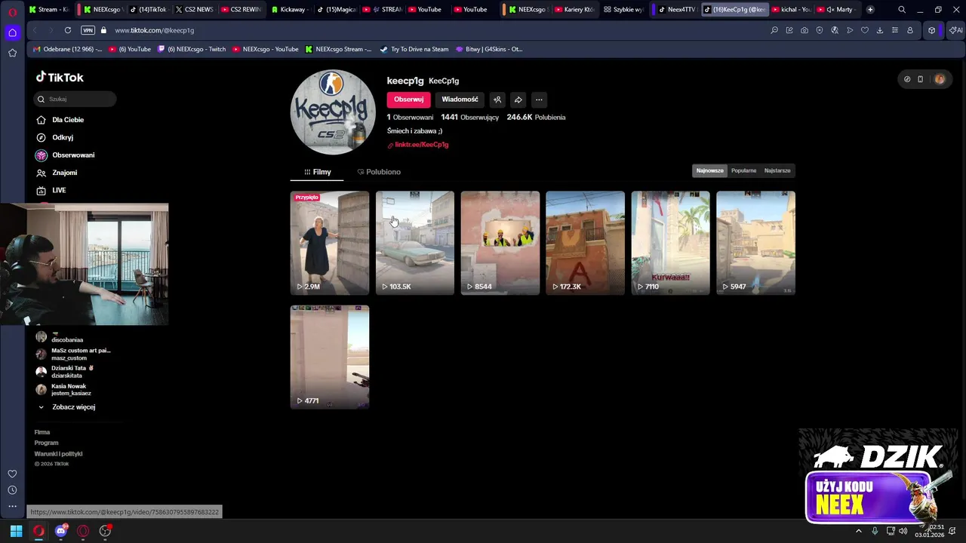Switch to CS2 NEWS browser tab
Viewport: 966px width, 543px height.
tap(194, 10)
